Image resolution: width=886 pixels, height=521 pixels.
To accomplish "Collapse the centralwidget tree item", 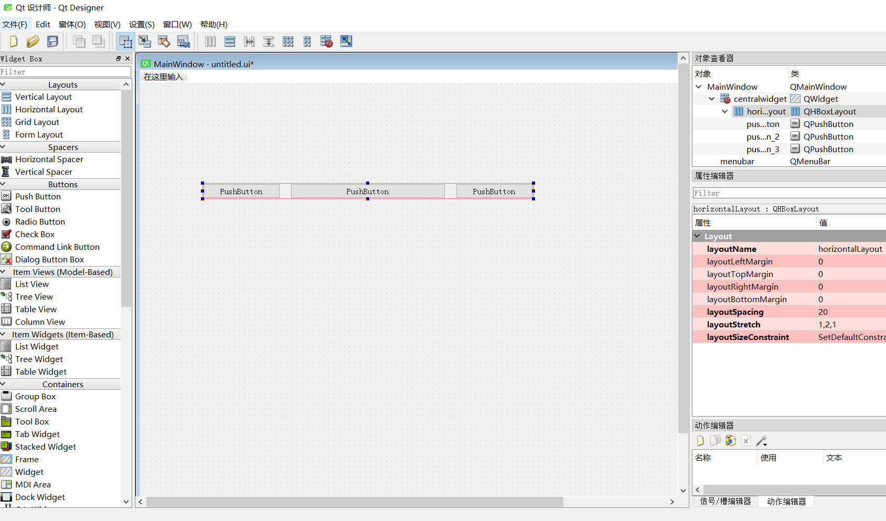I will pos(712,99).
